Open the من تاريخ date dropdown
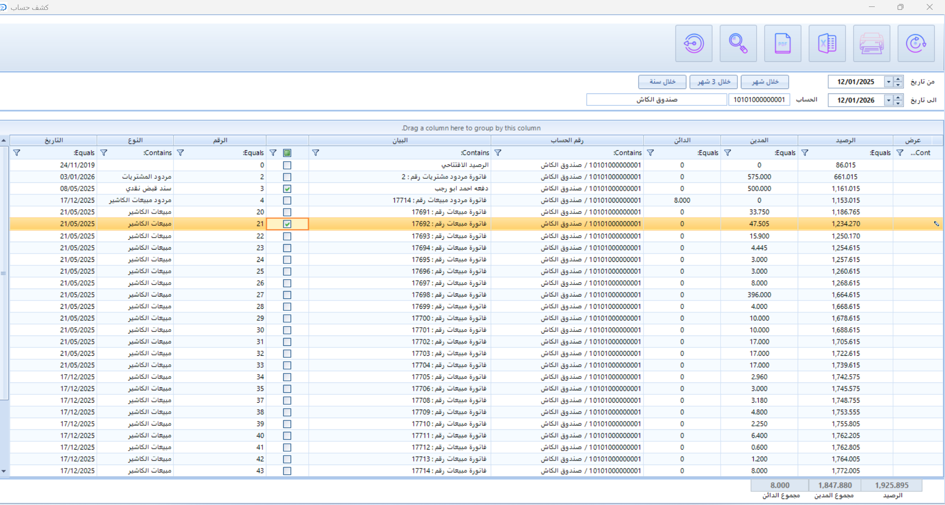This screenshot has width=945, height=505. [889, 82]
